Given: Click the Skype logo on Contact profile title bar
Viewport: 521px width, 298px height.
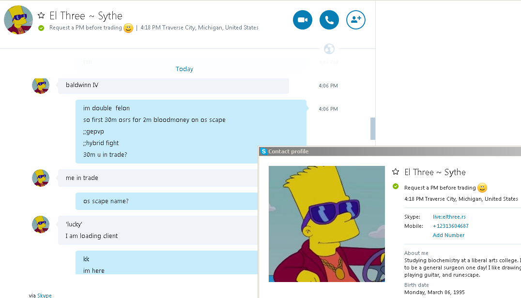Looking at the screenshot, I should [x=264, y=151].
